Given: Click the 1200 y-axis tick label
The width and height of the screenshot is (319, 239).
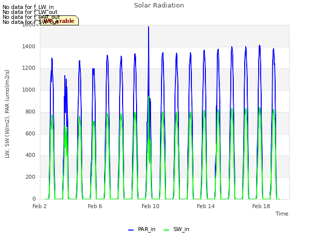Looking at the screenshot, I should pyautogui.click(x=29, y=68).
